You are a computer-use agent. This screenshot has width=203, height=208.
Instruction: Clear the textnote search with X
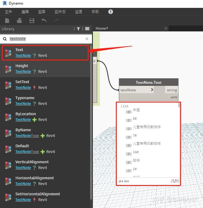point(87,39)
